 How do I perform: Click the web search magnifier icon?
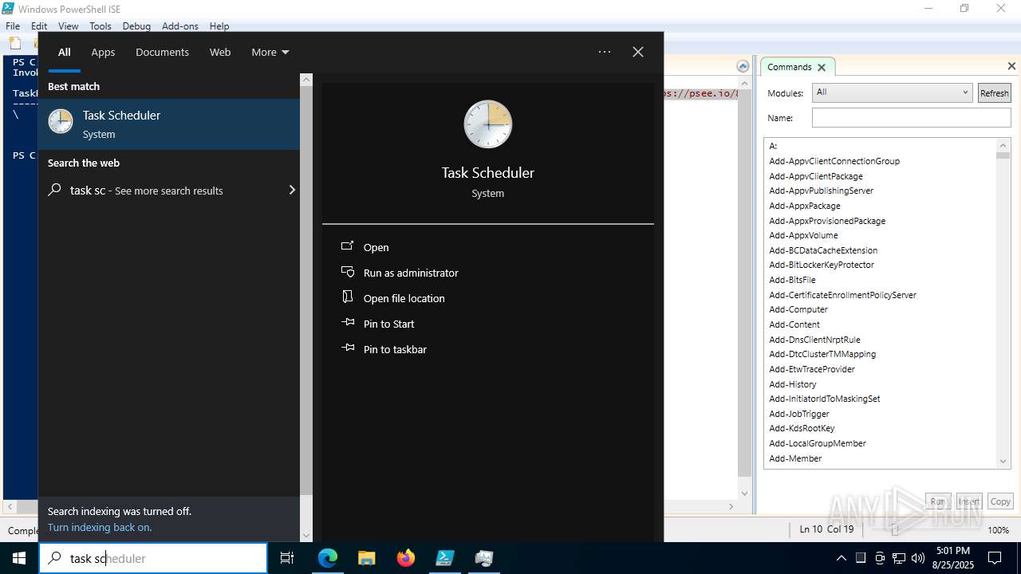[55, 190]
